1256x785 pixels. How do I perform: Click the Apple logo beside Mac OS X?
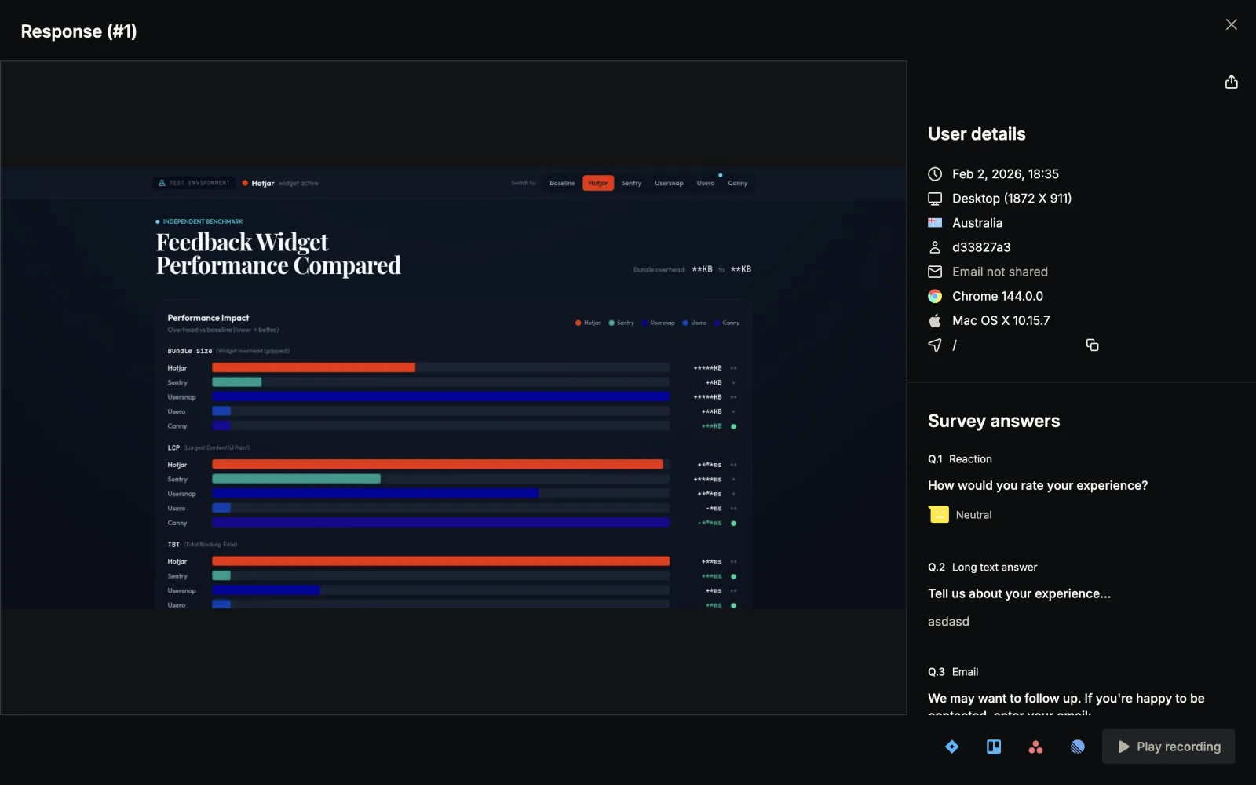point(935,320)
